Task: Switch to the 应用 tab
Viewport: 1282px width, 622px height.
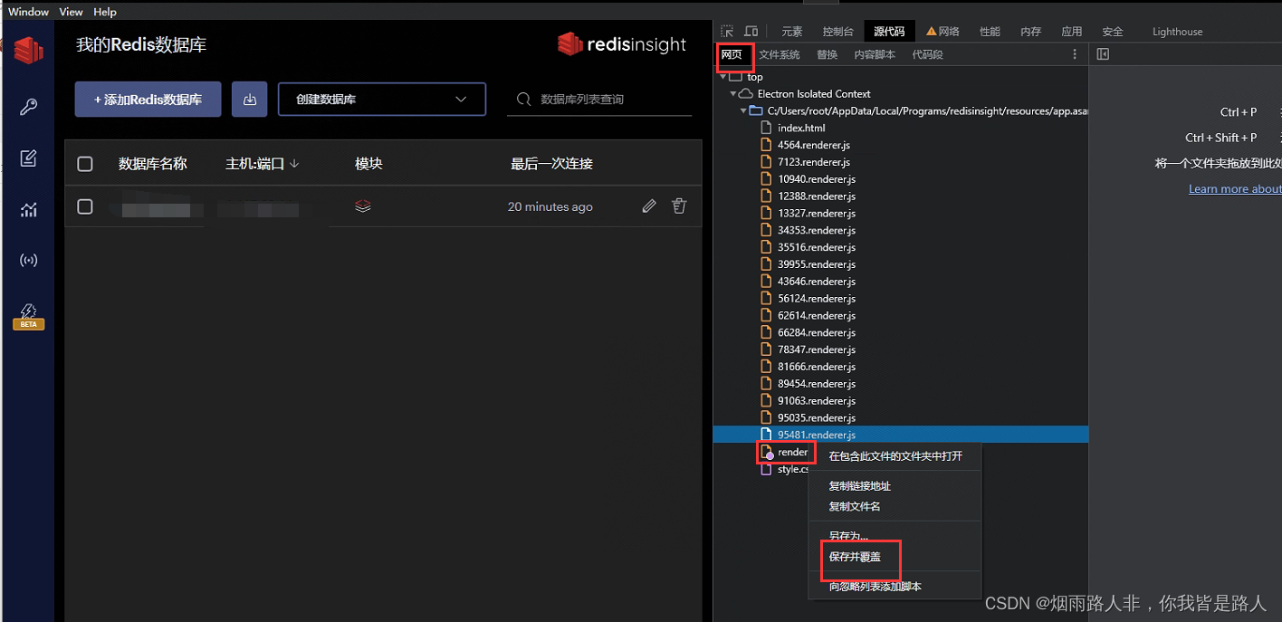Action: [1071, 32]
